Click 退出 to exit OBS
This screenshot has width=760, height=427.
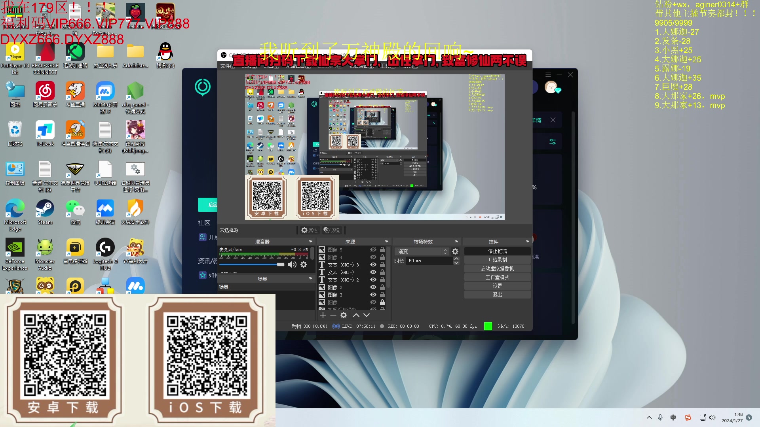click(497, 295)
